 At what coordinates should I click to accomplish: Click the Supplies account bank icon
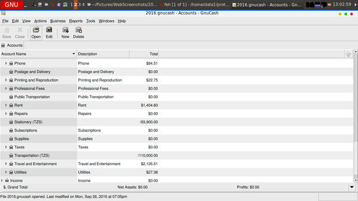tap(11, 139)
